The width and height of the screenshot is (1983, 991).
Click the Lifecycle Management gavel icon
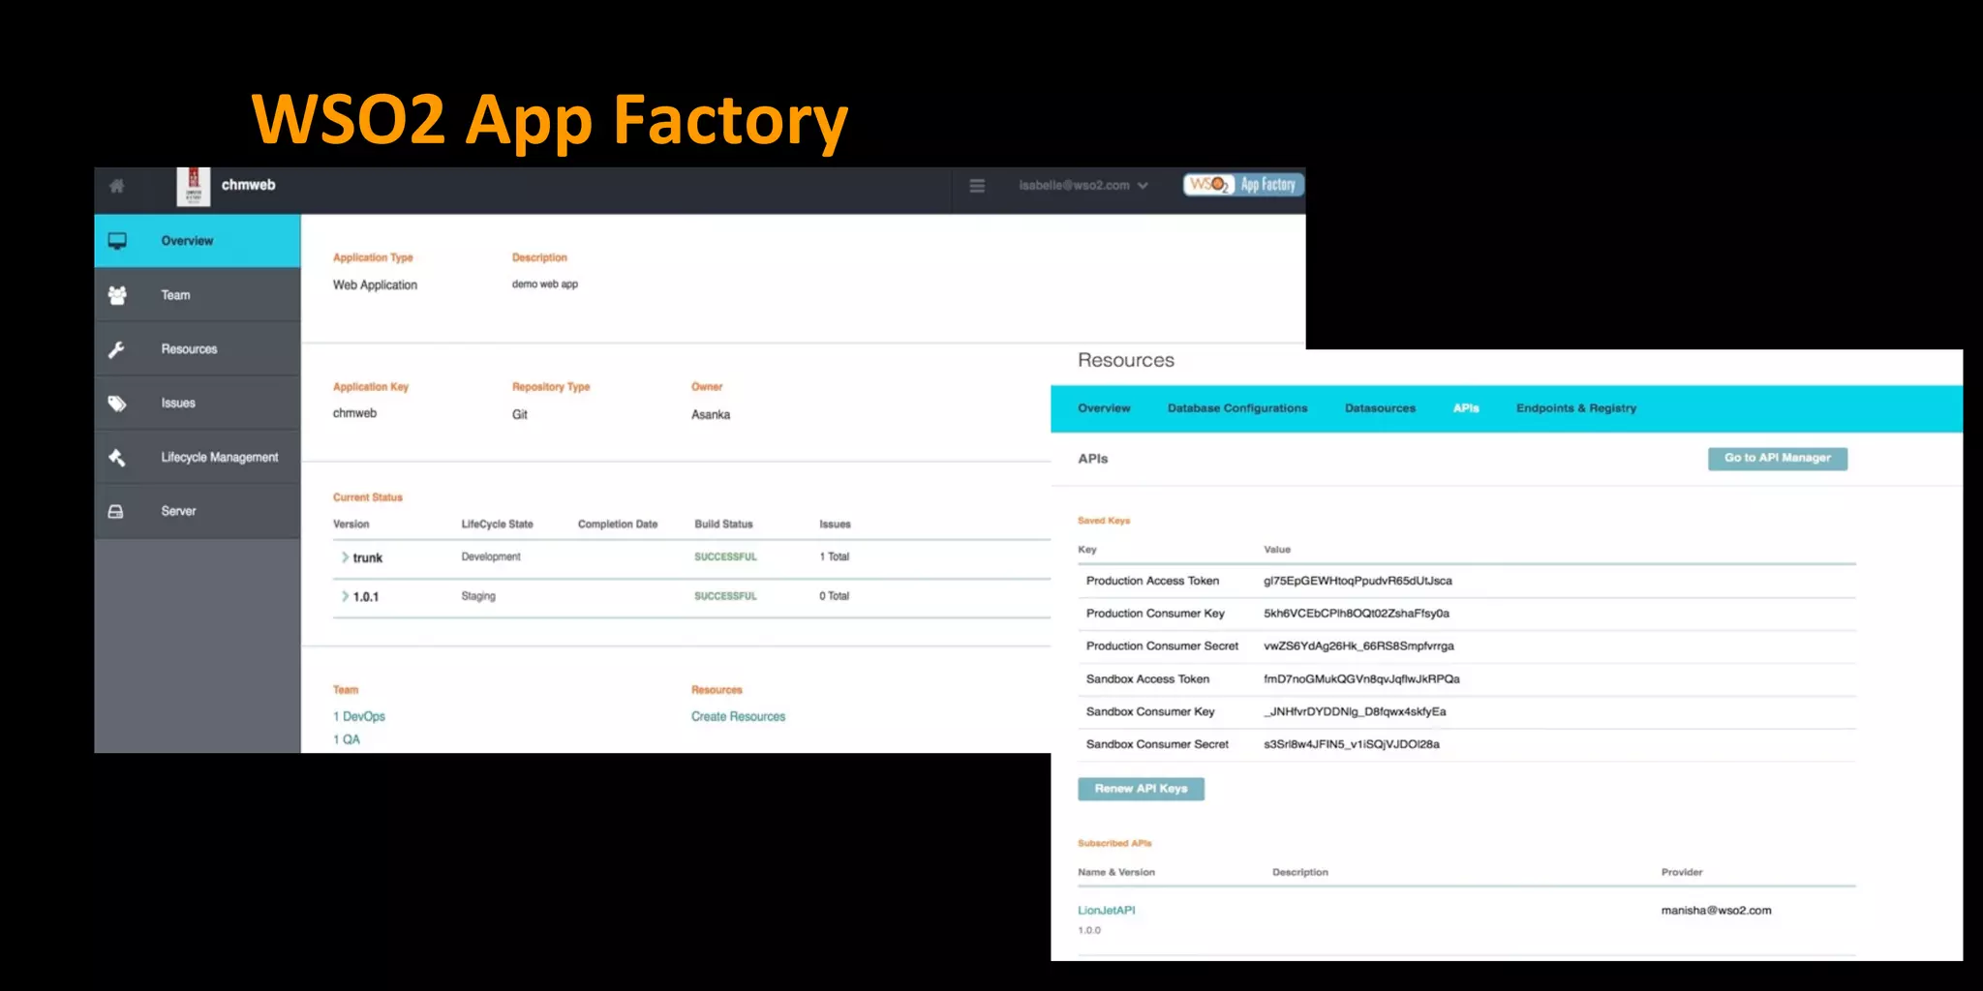[117, 458]
